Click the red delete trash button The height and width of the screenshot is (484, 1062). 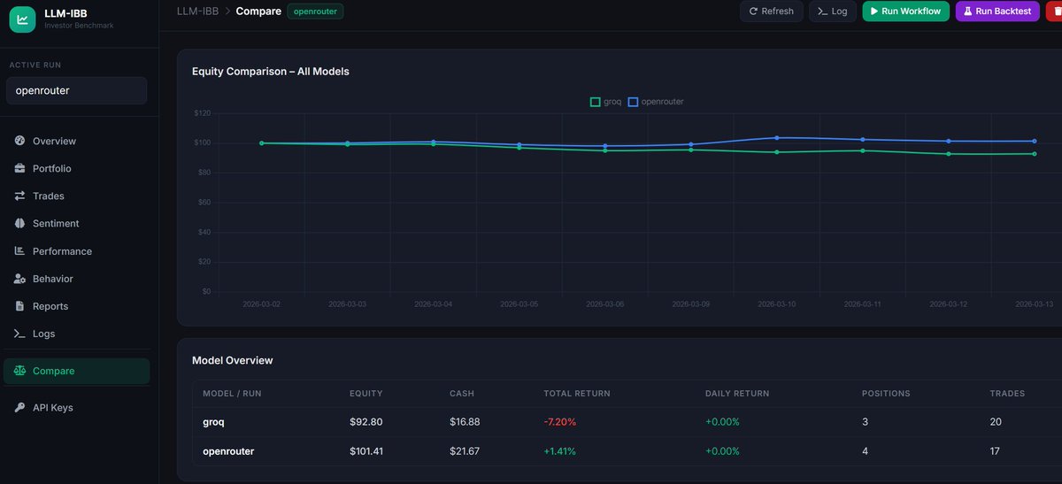point(1054,12)
